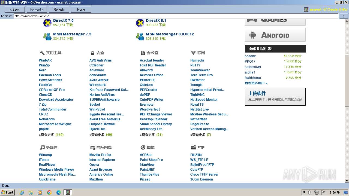Click the scrollbar down arrow

[347, 180]
